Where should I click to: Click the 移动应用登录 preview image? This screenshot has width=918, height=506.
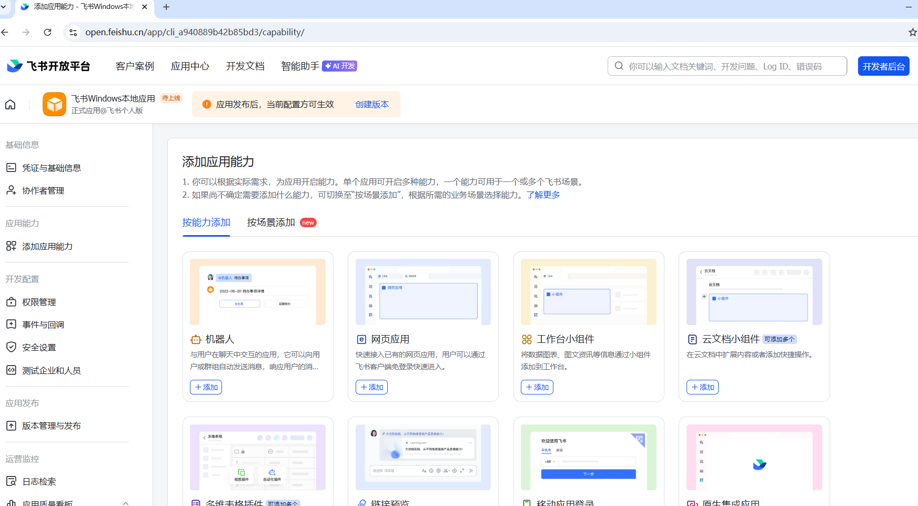coord(589,457)
